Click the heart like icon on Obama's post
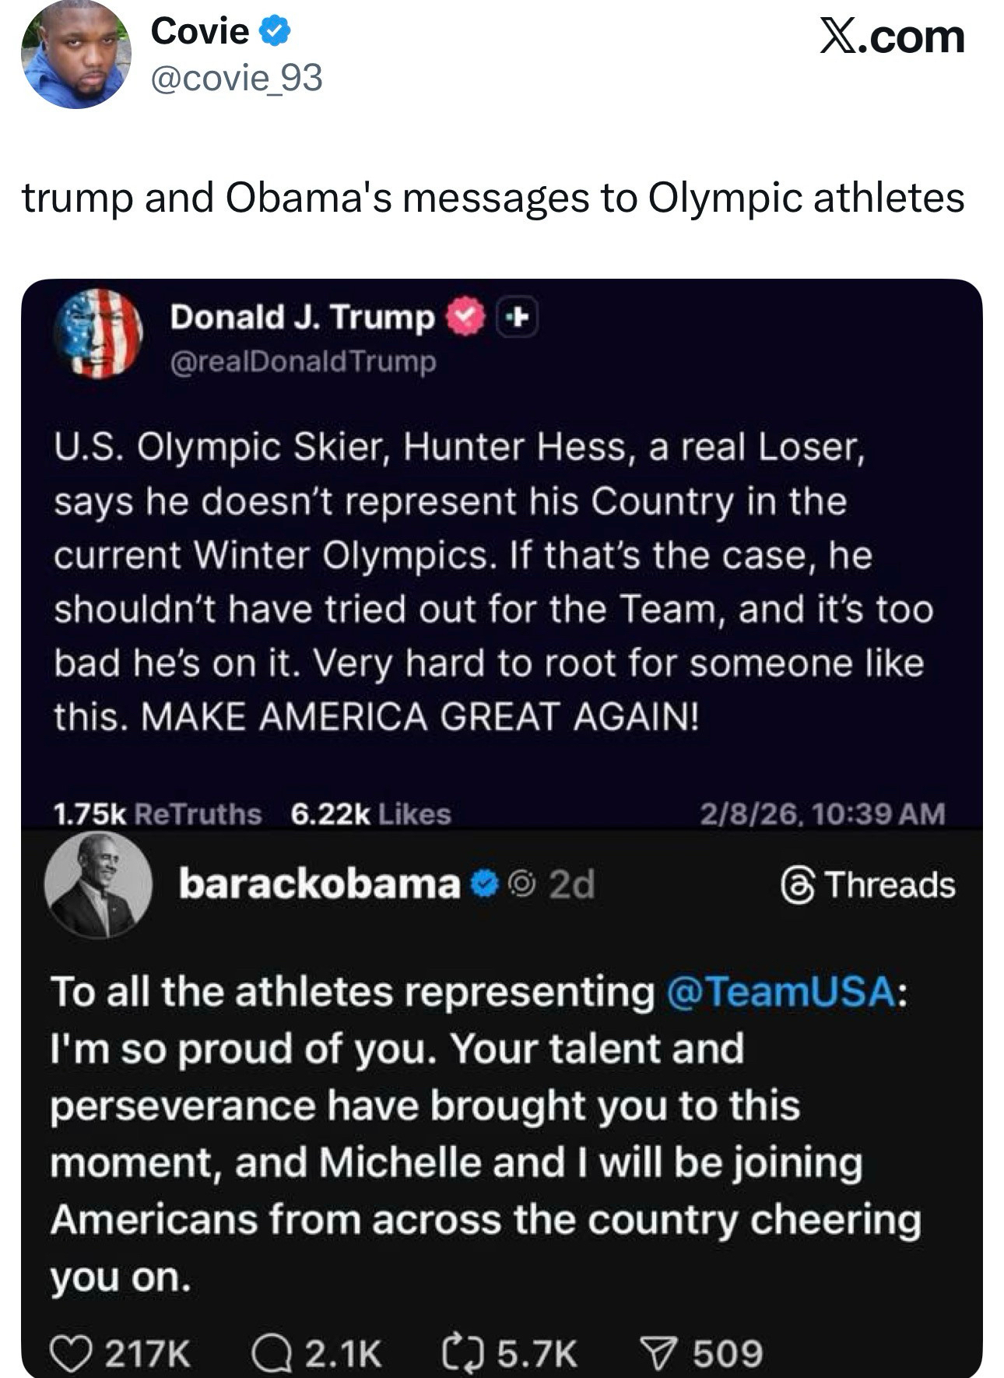Viewport: 1004px width, 1378px height. tap(72, 1353)
